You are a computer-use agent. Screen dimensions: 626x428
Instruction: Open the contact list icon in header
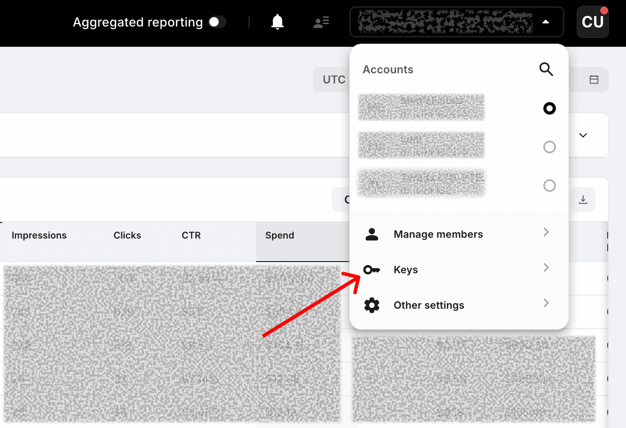[321, 22]
